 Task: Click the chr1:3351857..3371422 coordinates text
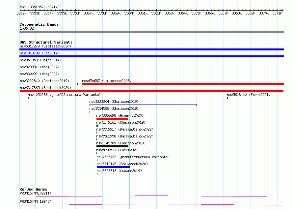(x=40, y=7)
